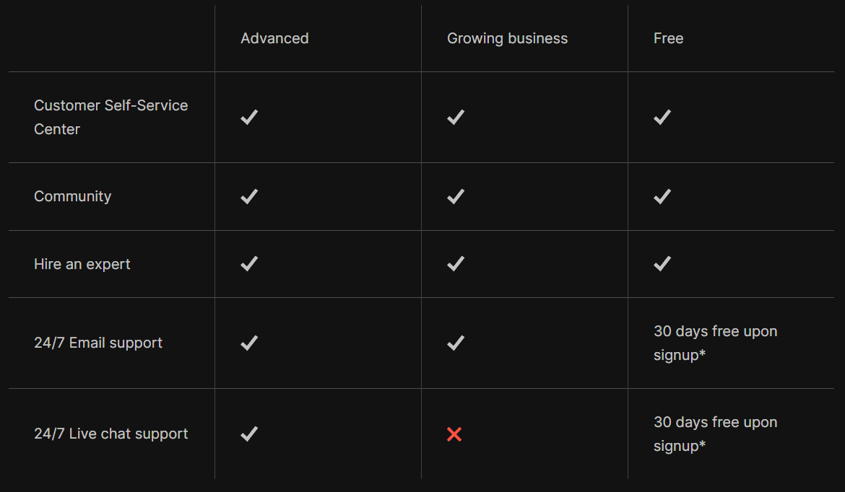Click Advanced checkmark for Customer Self-Service Center
This screenshot has height=492, width=845.
pyautogui.click(x=249, y=117)
